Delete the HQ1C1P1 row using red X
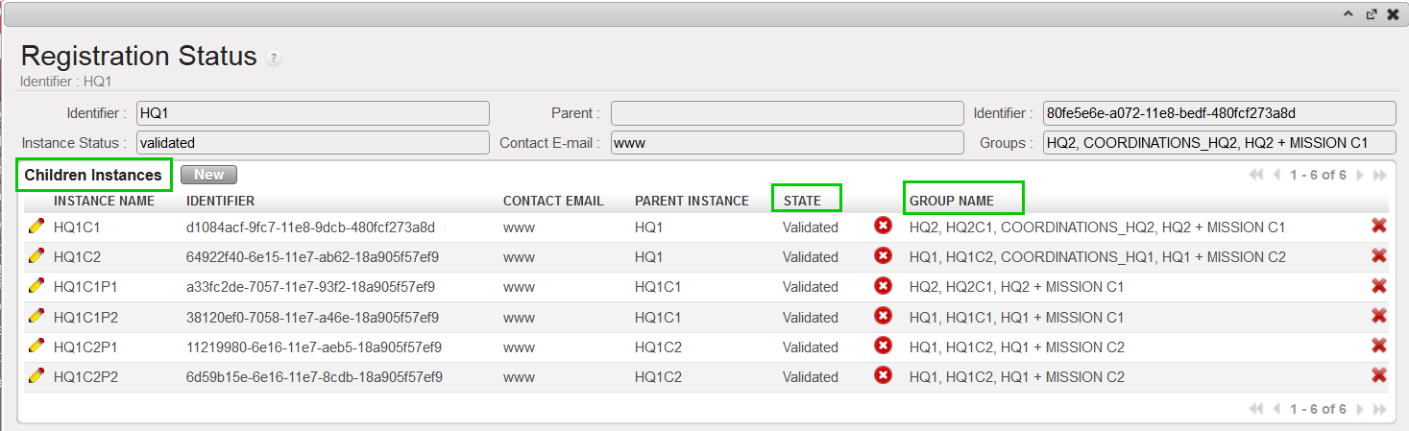 tap(1378, 286)
